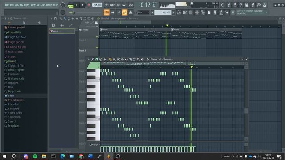This screenshot has height=160, width=285.
Task: Toggle loop recording button
Action: click(130, 5)
